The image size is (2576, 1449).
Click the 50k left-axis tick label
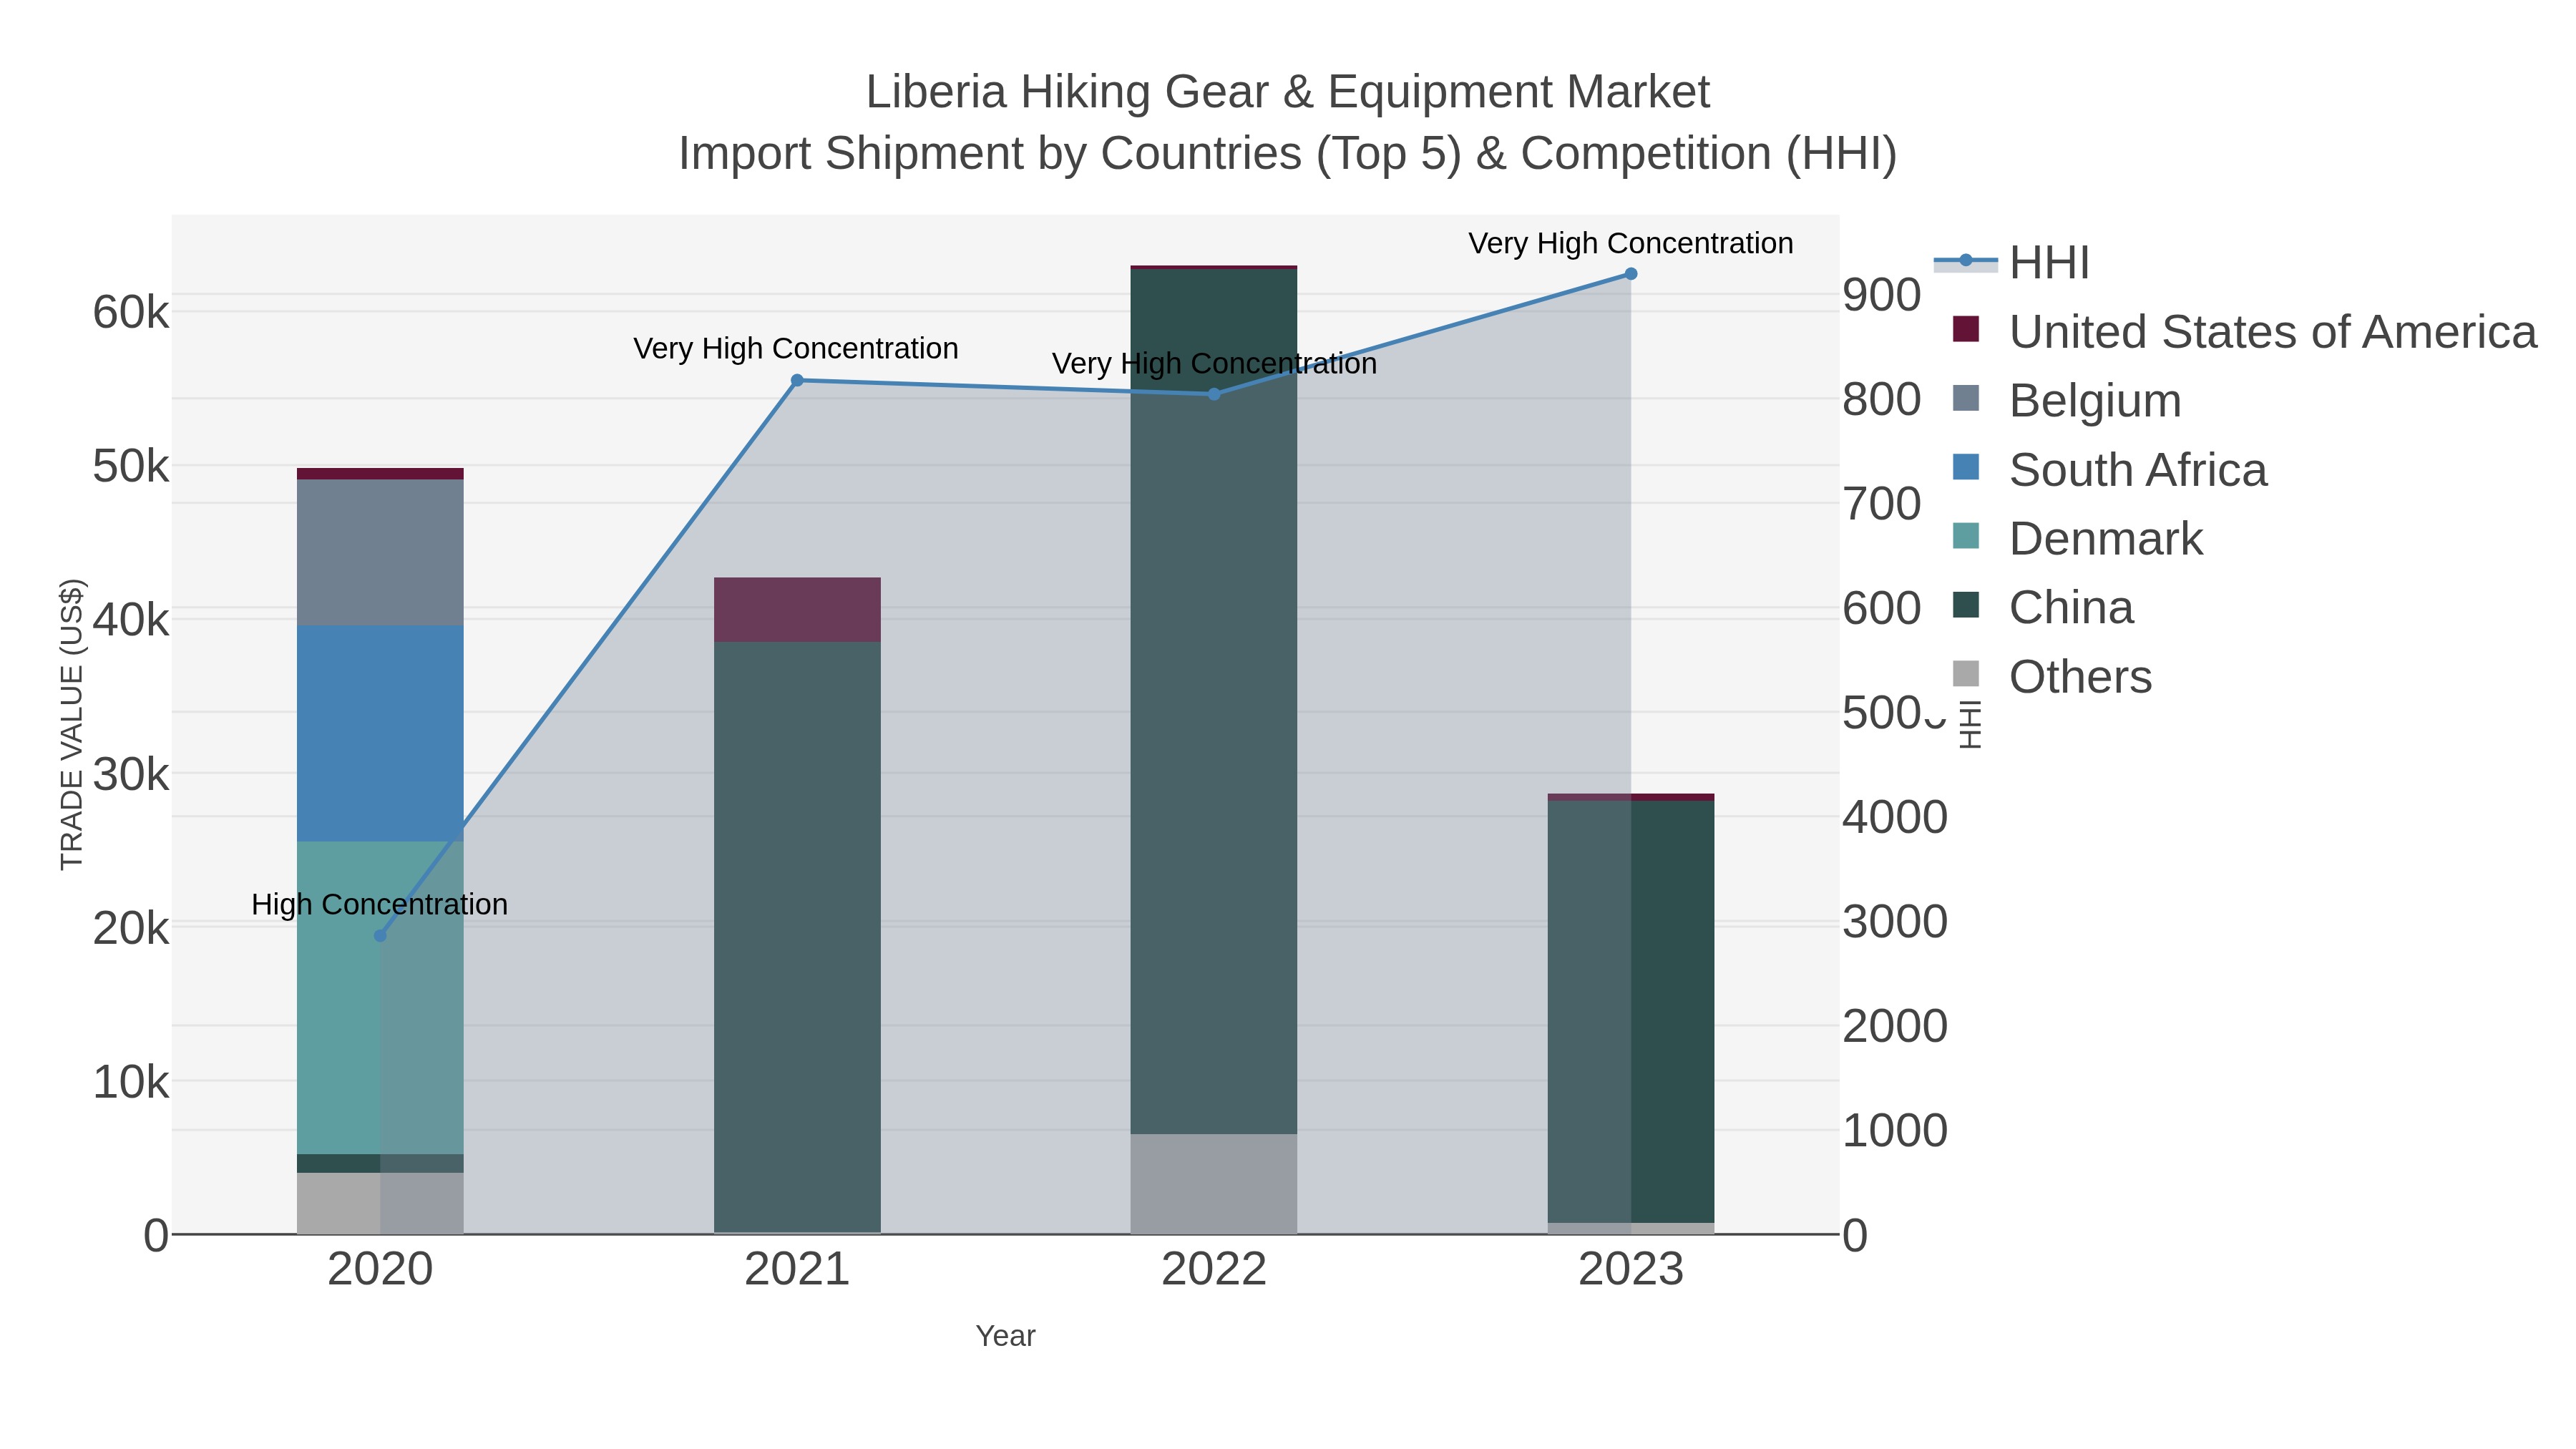[x=131, y=466]
